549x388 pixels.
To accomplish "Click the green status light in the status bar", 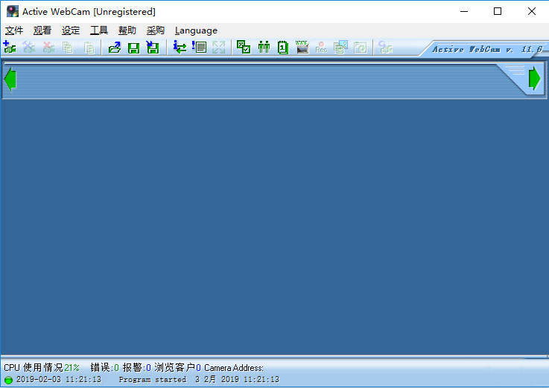I will [8, 380].
